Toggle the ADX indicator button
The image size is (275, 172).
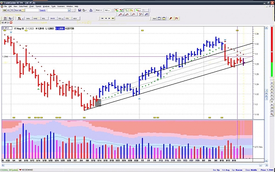(75, 18)
